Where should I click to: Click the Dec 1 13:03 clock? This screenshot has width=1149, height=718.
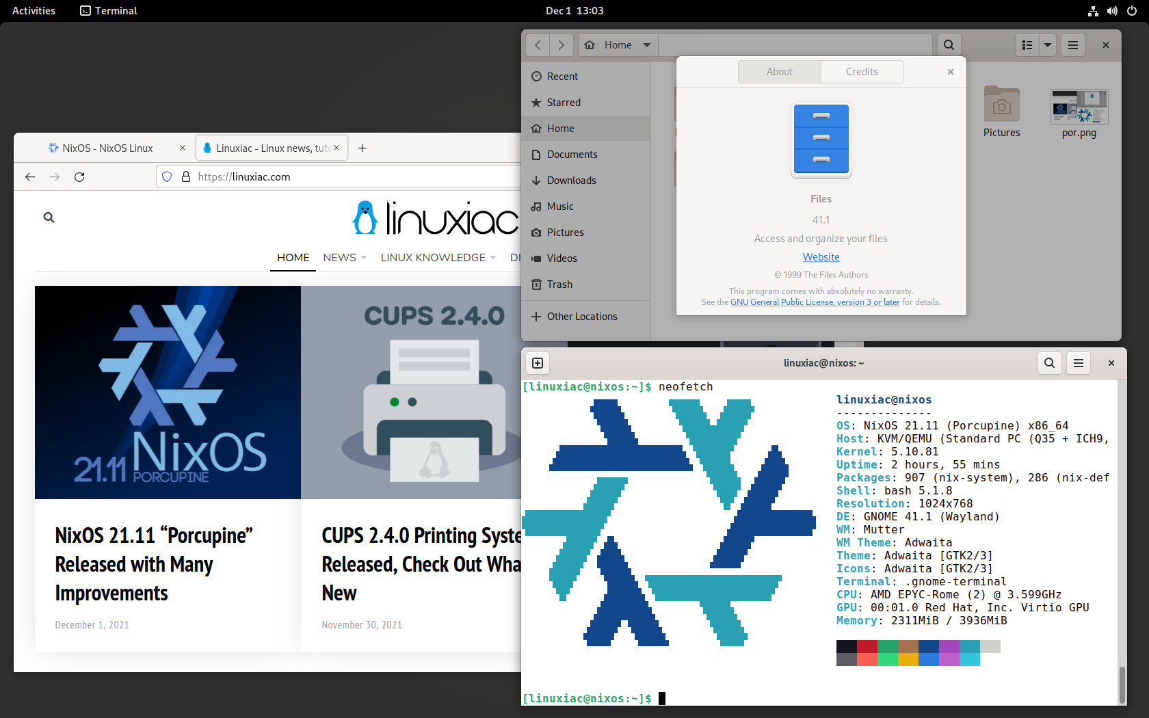(574, 11)
